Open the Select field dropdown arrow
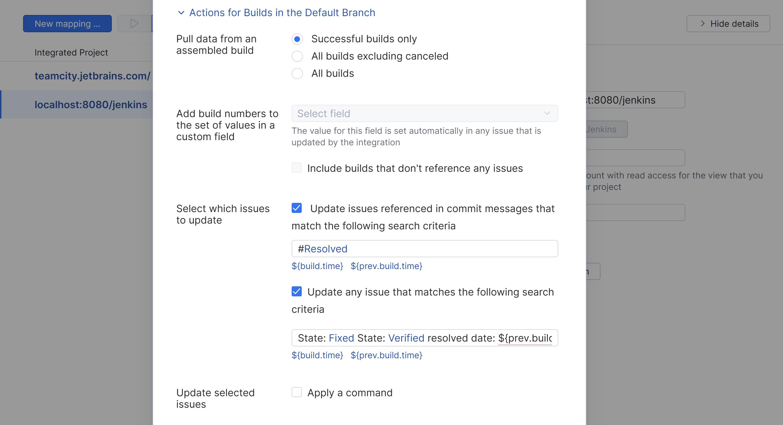This screenshot has width=783, height=425. (x=547, y=113)
